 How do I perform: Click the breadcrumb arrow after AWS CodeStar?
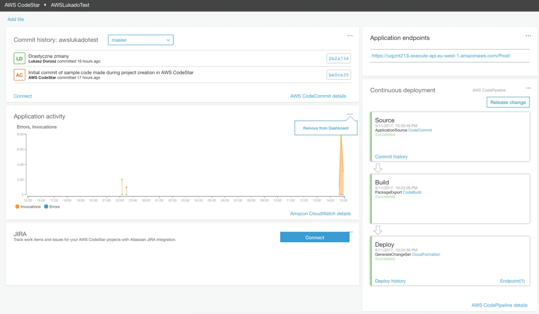(45, 5)
